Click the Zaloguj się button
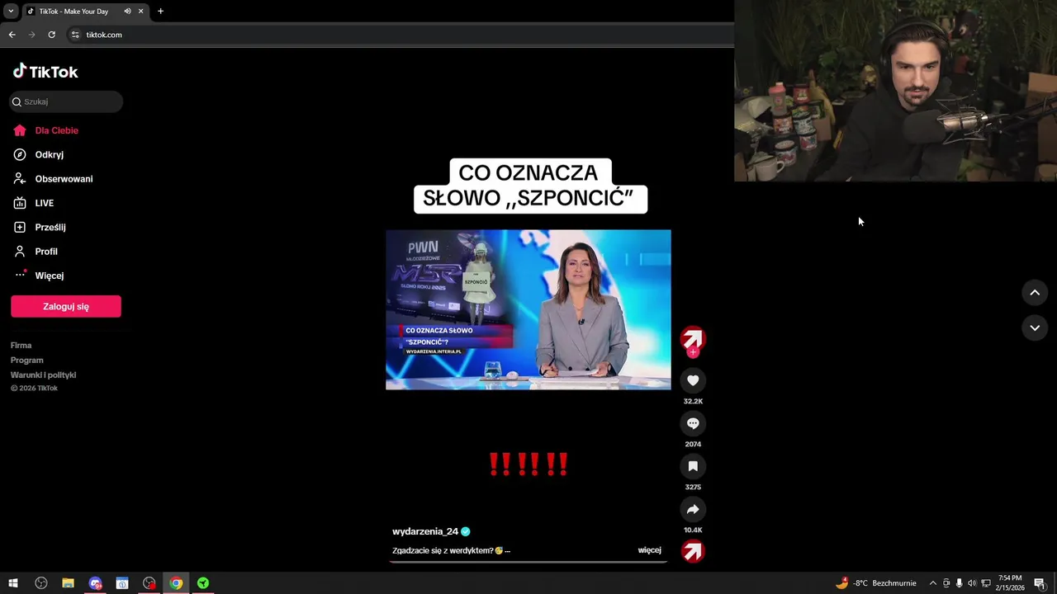 coord(66,306)
